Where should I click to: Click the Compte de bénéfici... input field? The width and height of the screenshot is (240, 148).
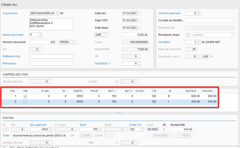210,20
